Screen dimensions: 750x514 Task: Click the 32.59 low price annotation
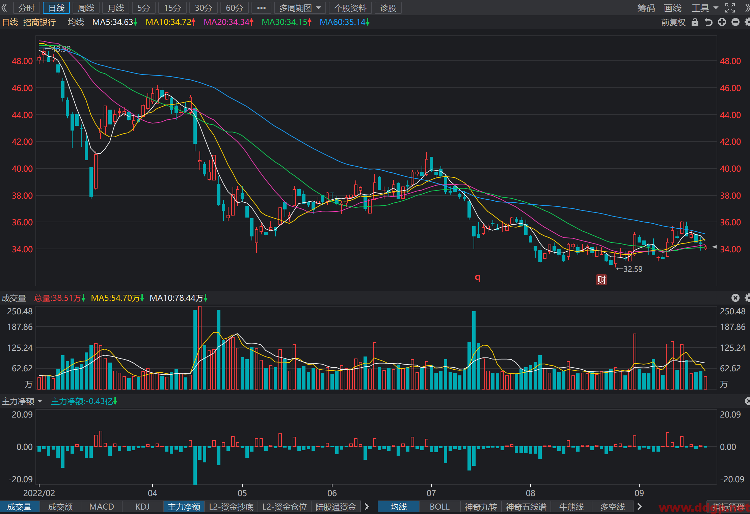point(630,269)
